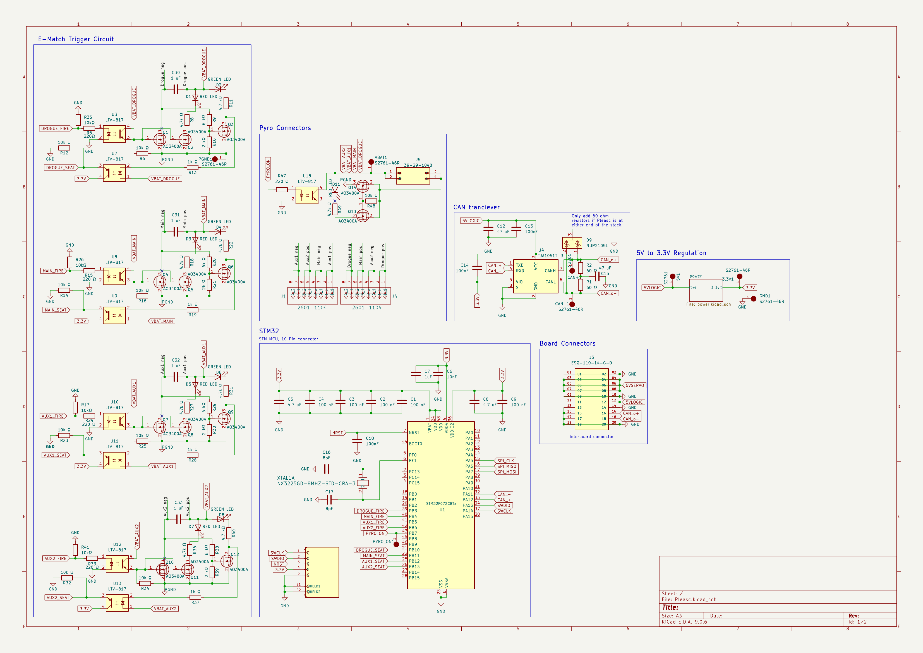The width and height of the screenshot is (923, 653).
Task: Select the Q1 AO3400A MOSFET
Action: tap(160, 140)
